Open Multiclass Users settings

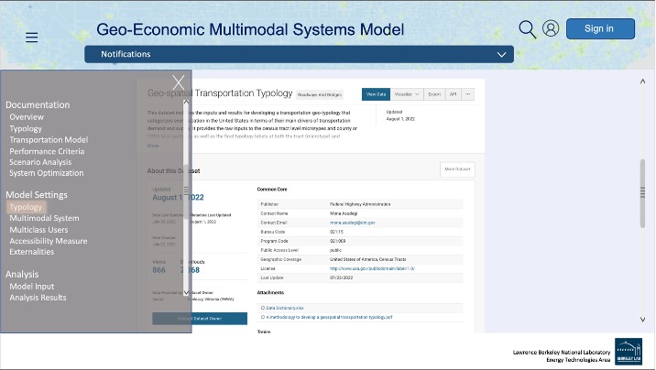pos(38,230)
